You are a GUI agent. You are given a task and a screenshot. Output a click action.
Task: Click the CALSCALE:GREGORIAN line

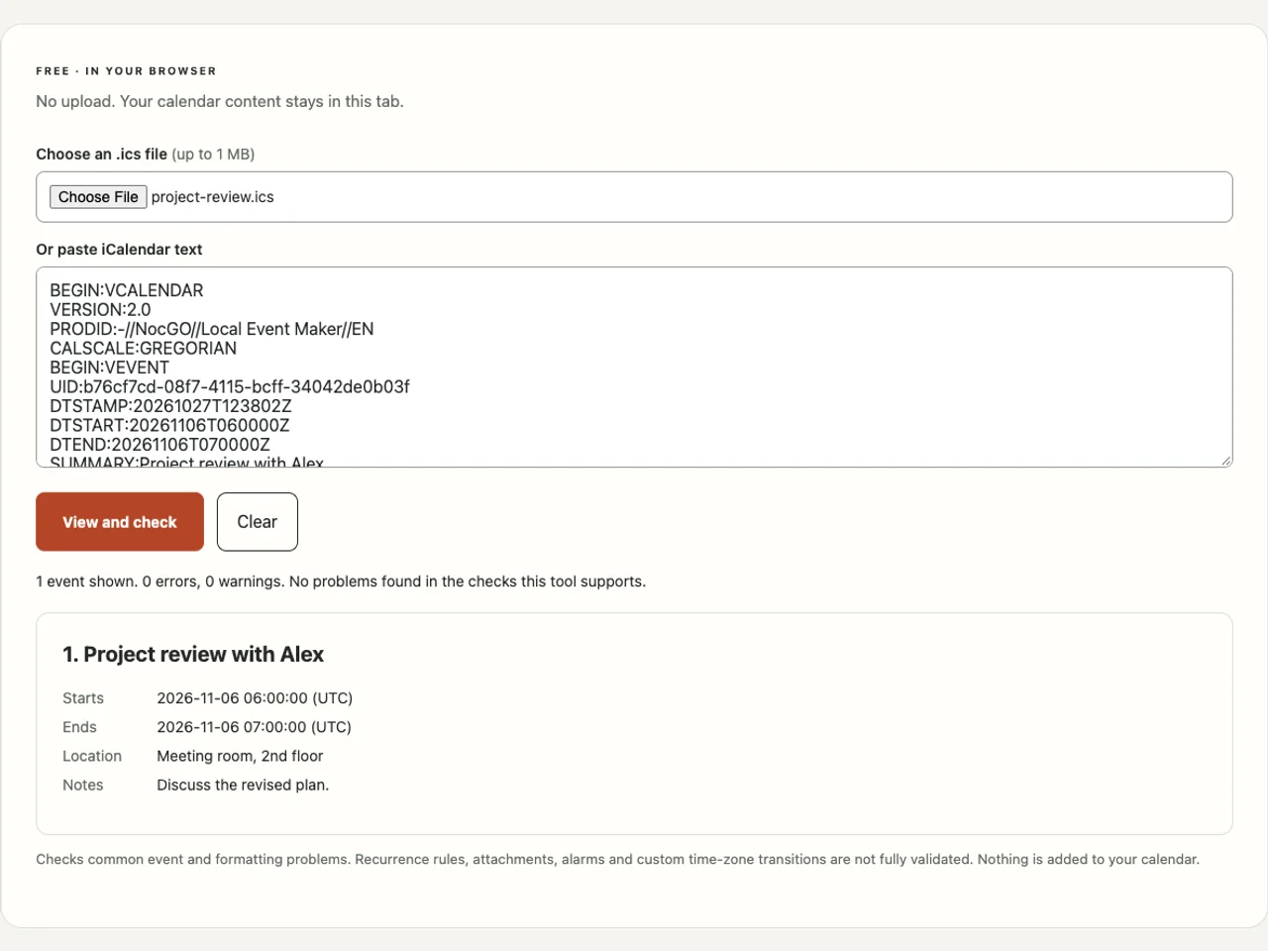pyautogui.click(x=144, y=349)
